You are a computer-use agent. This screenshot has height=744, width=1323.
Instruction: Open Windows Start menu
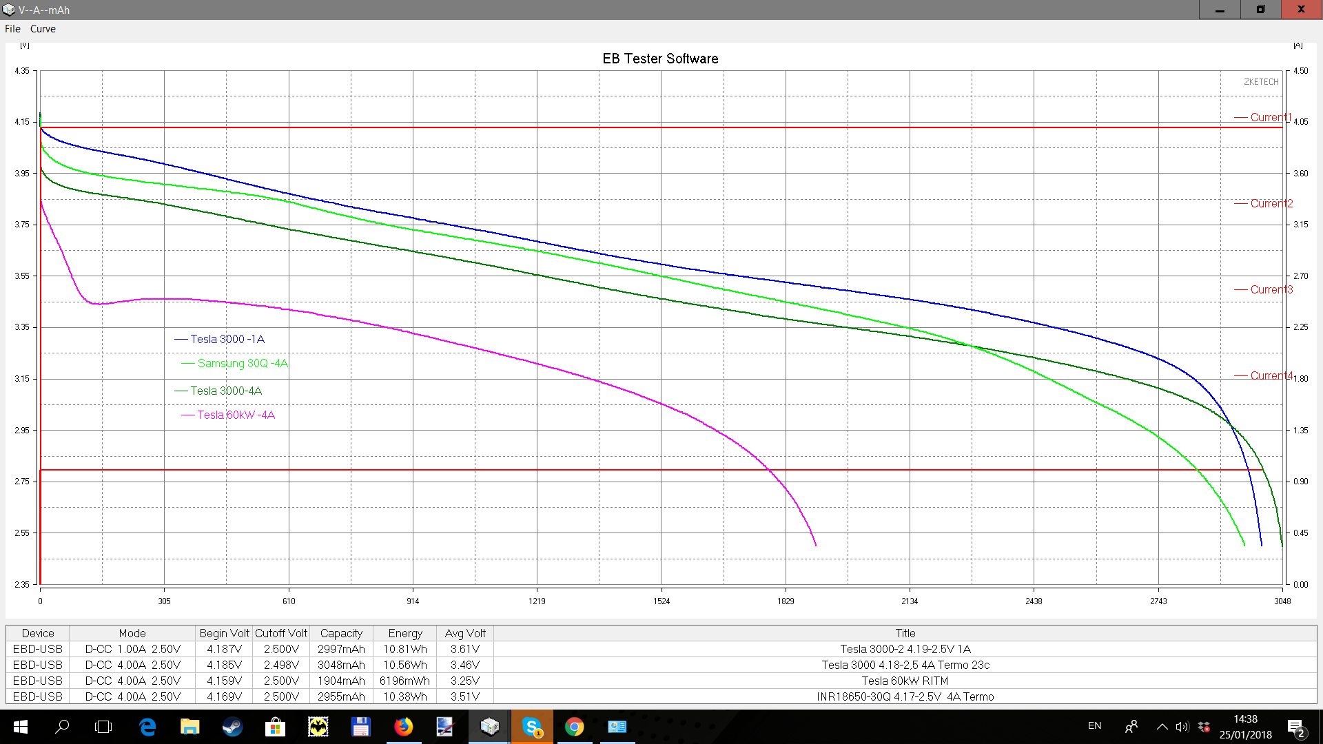tap(20, 727)
